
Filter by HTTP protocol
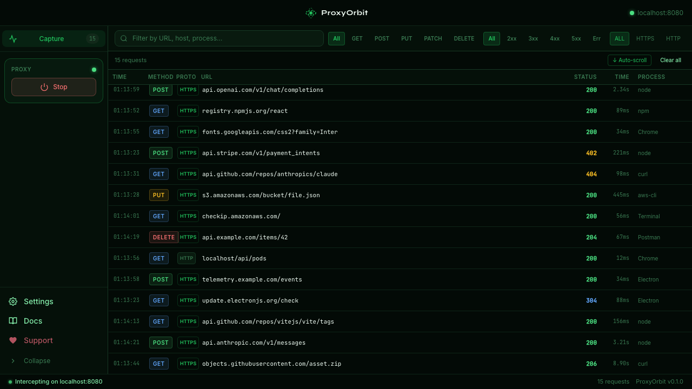[x=673, y=38]
